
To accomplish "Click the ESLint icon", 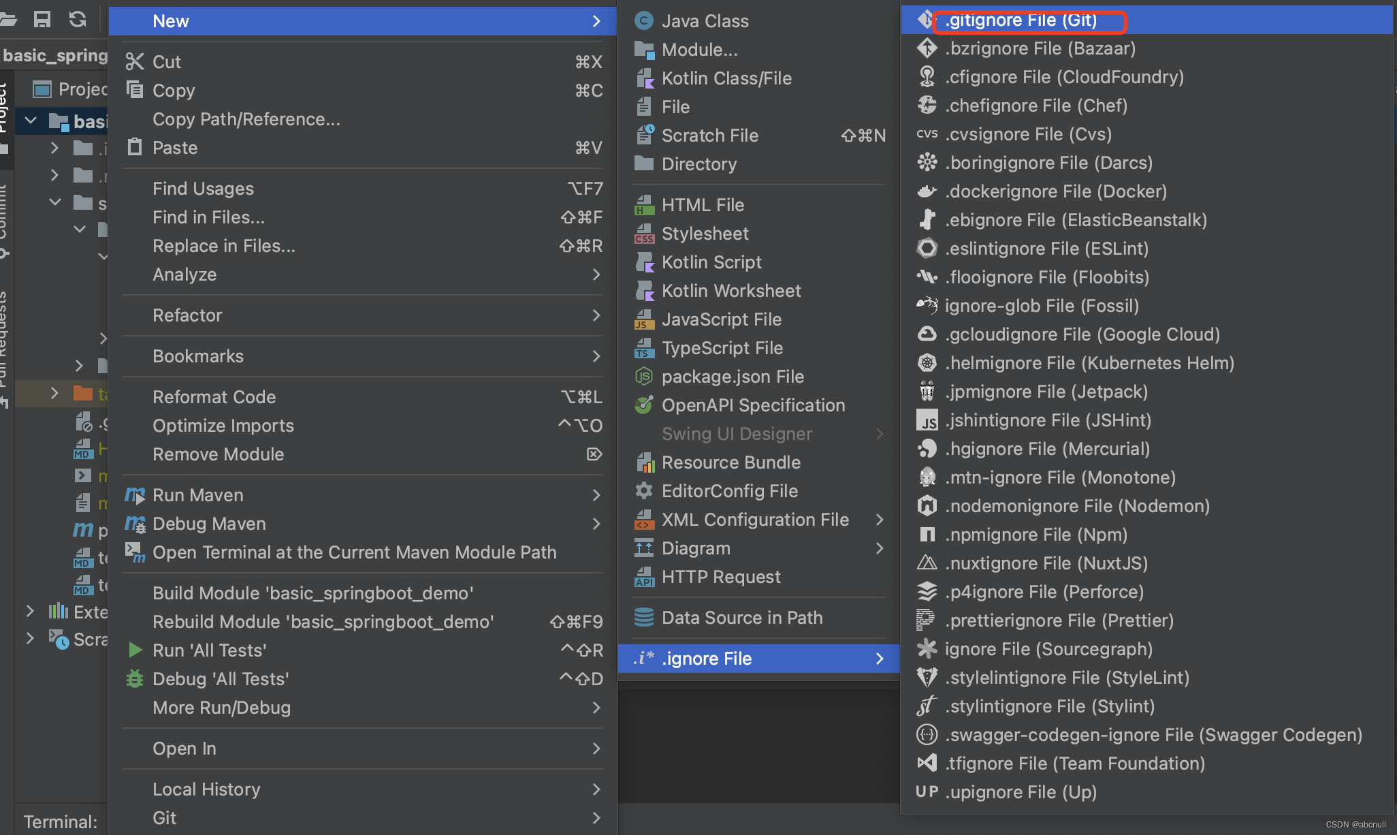I will pos(927,249).
